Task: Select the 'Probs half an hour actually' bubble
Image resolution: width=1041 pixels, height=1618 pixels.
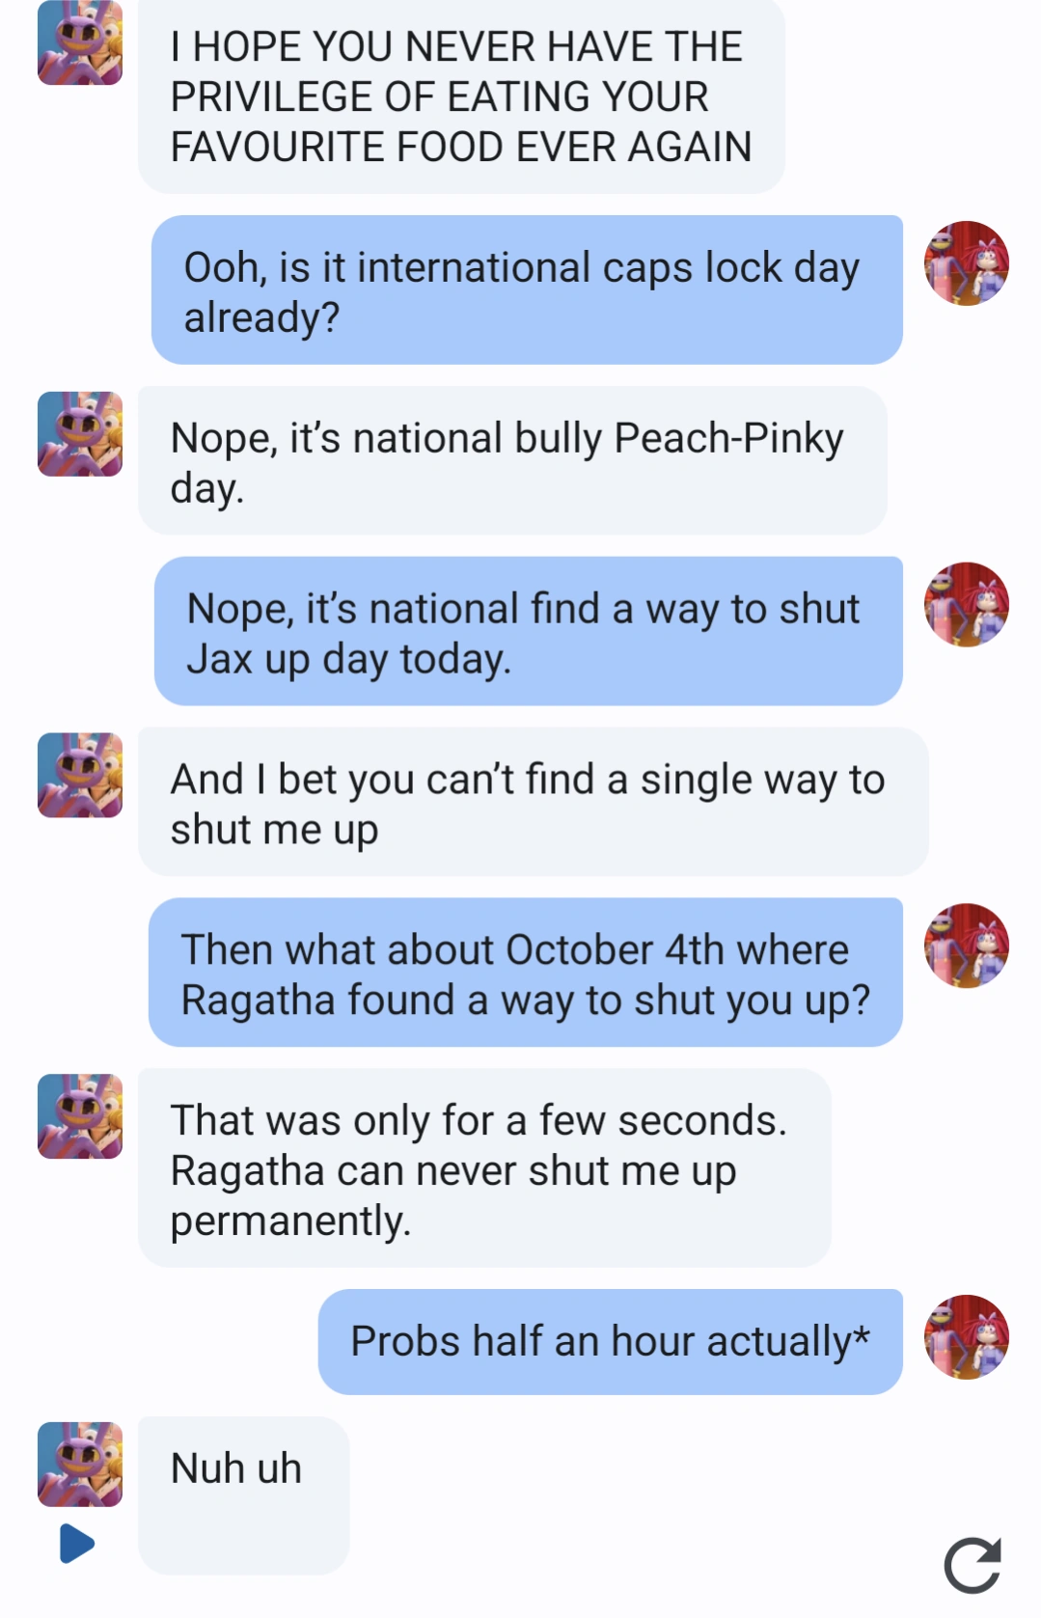Action: pyautogui.click(x=610, y=1342)
